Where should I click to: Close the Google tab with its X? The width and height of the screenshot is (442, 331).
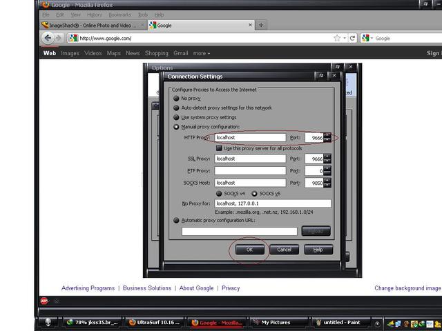(250, 25)
